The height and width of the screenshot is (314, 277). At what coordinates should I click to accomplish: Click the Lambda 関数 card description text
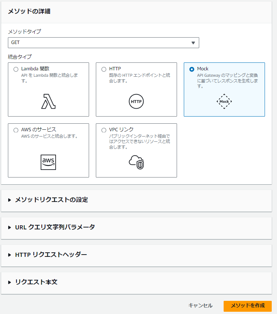click(x=50, y=78)
